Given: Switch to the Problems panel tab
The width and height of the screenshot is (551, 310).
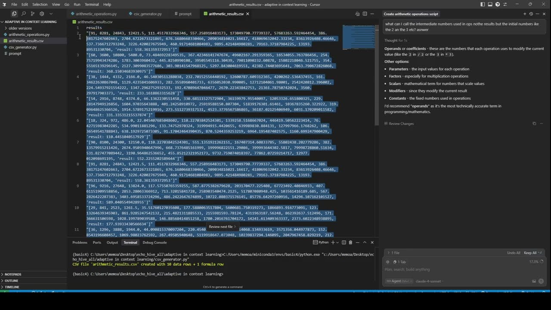Looking at the screenshot, I should 80,242.
